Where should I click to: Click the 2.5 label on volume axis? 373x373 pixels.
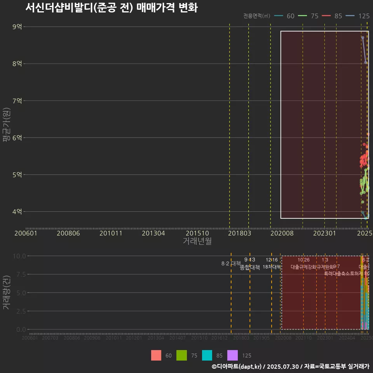[21, 311]
